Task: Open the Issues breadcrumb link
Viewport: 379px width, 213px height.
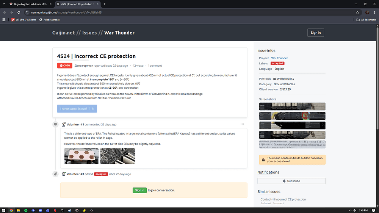Action: pyautogui.click(x=89, y=33)
